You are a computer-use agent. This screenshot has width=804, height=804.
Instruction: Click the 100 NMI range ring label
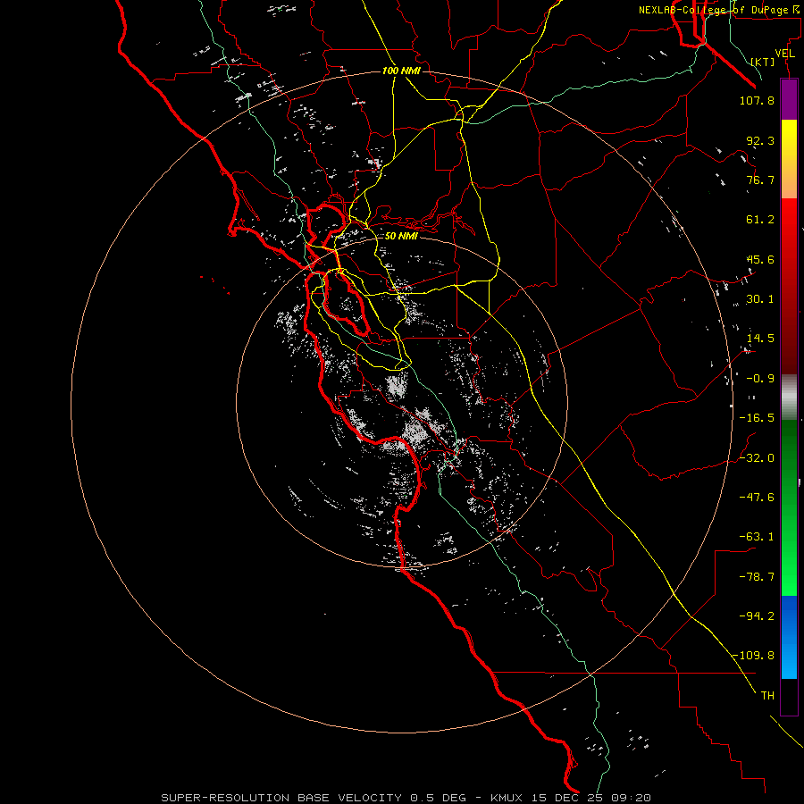click(401, 71)
